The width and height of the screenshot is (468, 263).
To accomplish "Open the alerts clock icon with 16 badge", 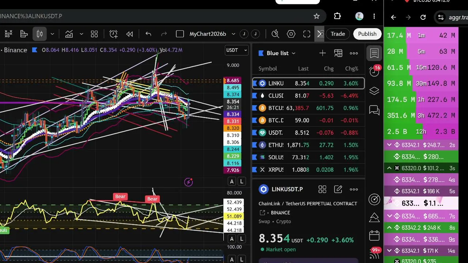I will click(x=374, y=71).
